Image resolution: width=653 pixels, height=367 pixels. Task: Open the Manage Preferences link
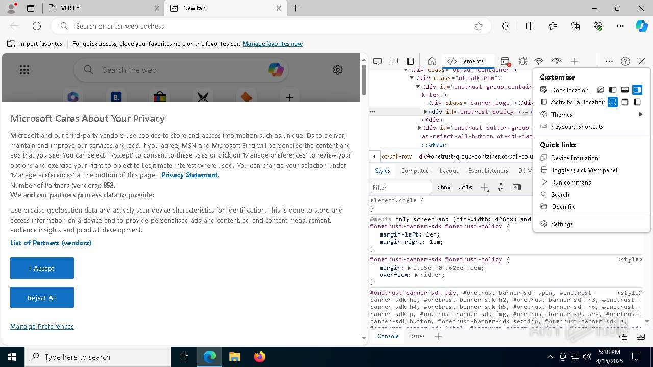click(x=42, y=326)
